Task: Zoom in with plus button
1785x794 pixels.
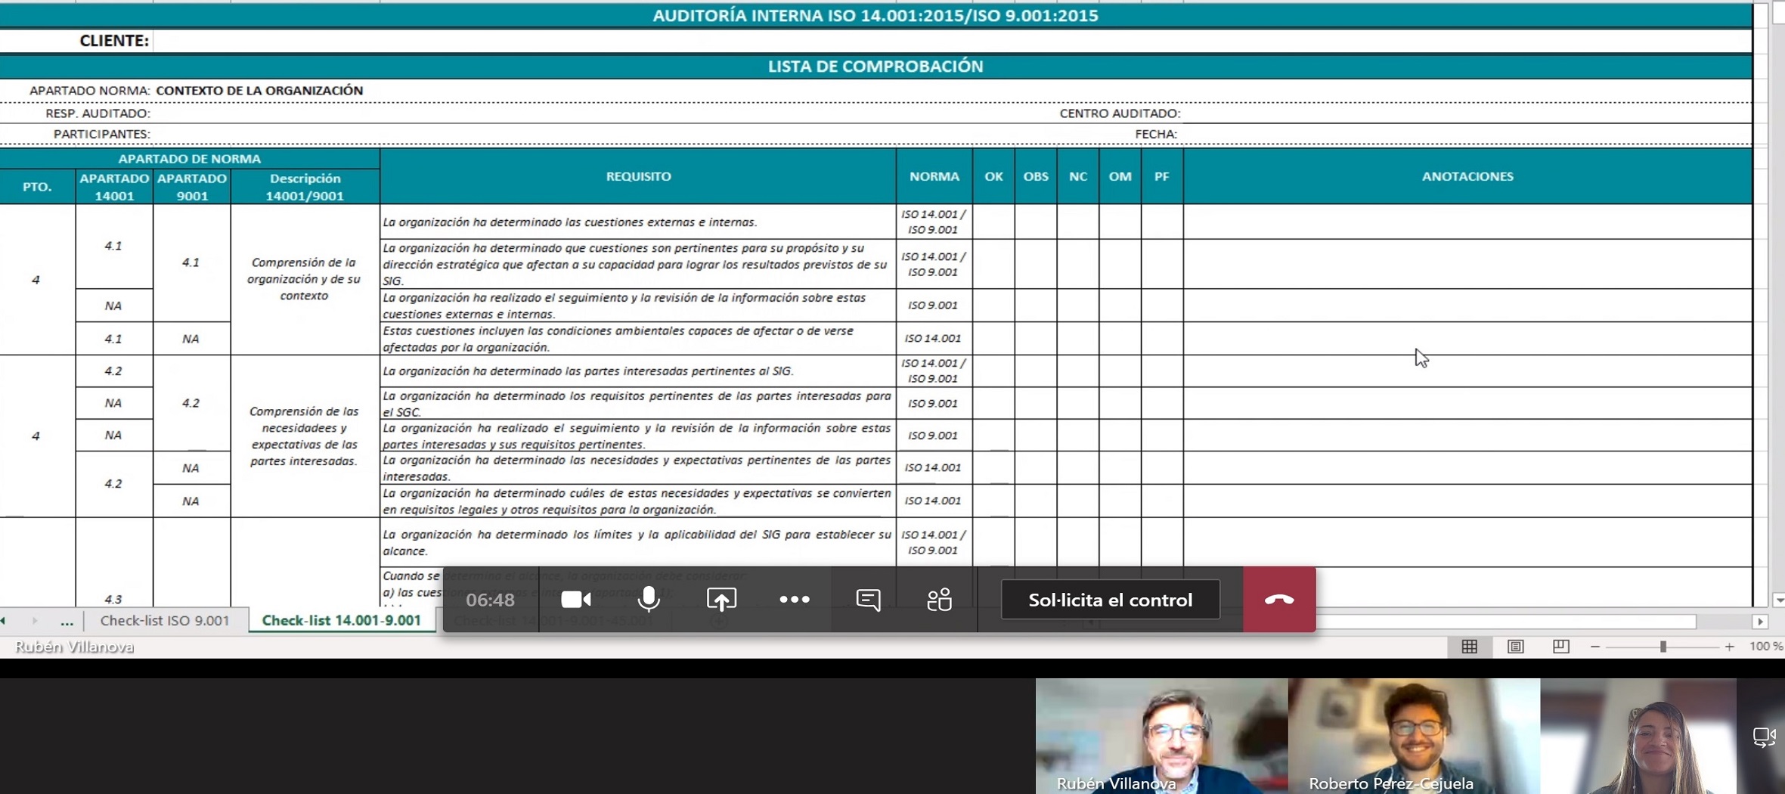Action: (x=1730, y=647)
